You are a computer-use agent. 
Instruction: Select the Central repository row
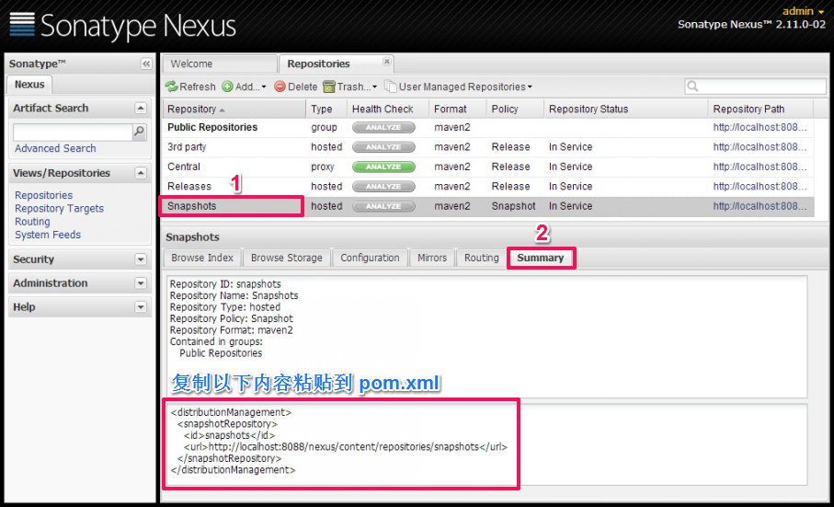point(487,167)
